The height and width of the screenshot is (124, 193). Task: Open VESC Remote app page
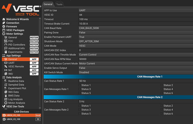[20, 67]
